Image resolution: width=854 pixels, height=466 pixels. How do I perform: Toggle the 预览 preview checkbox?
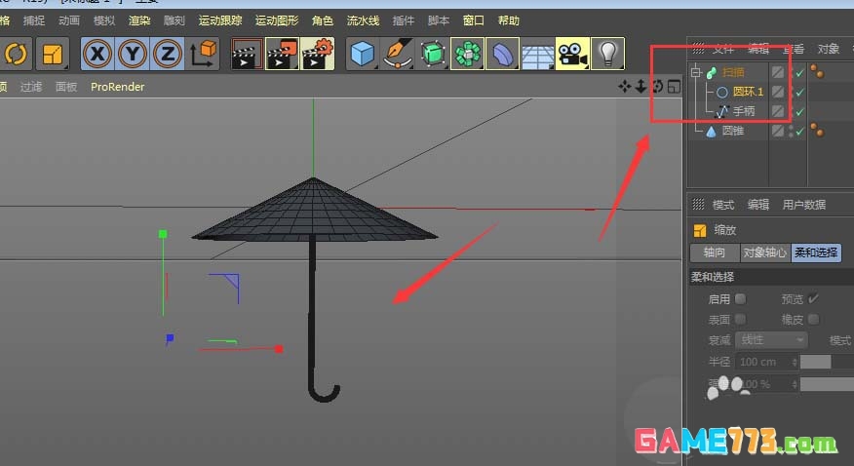(x=813, y=299)
